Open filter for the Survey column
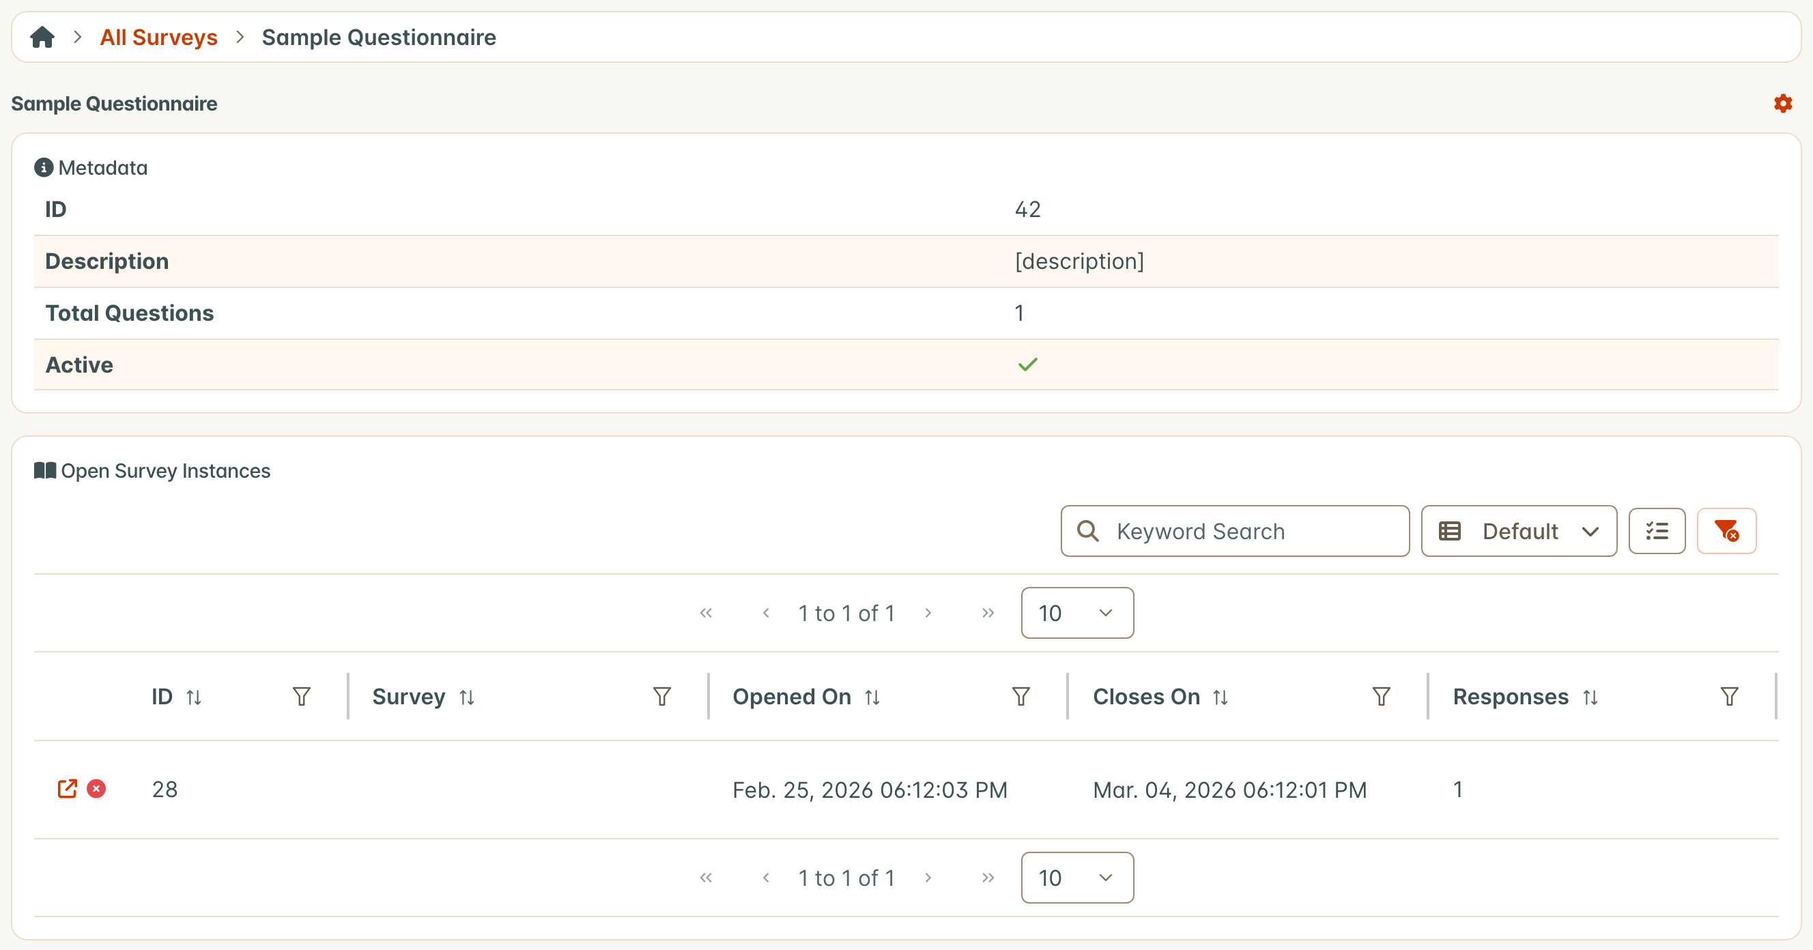Image resolution: width=1813 pixels, height=950 pixels. (661, 697)
